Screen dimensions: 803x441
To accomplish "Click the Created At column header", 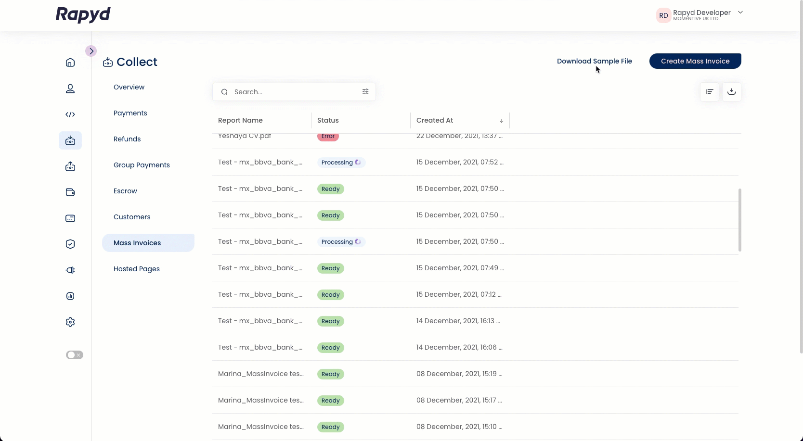I will coord(435,120).
